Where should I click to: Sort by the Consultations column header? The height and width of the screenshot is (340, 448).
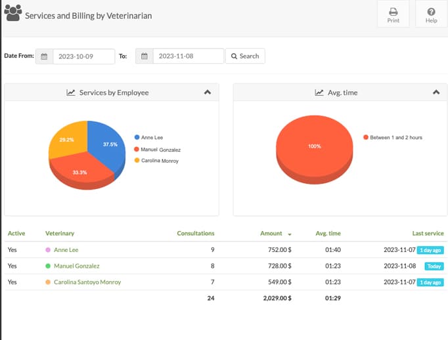(x=196, y=233)
